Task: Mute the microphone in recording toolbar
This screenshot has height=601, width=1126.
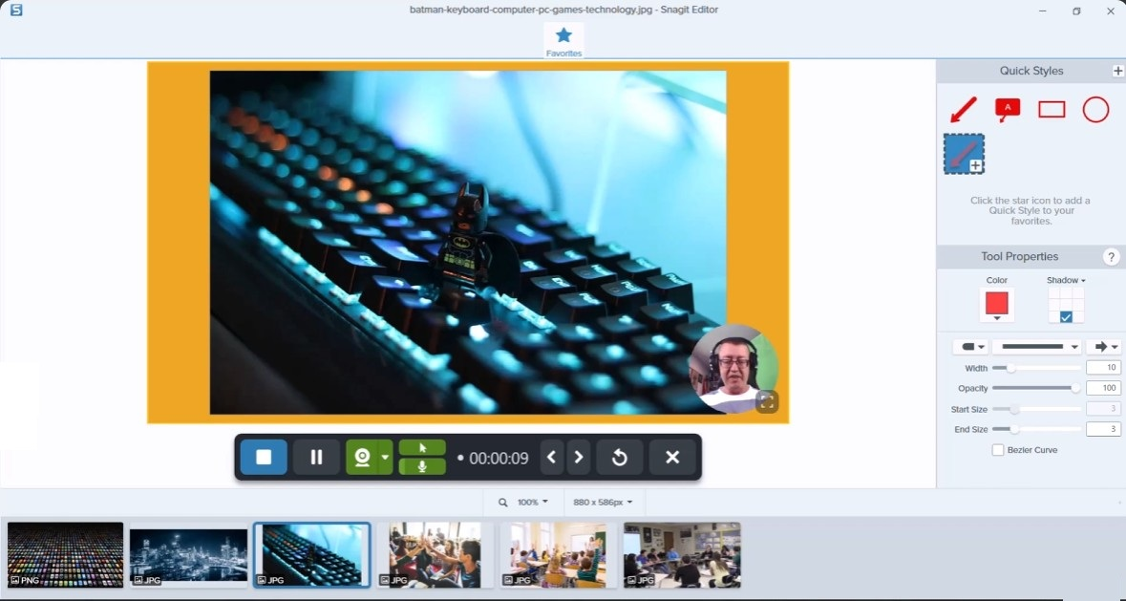Action: [x=422, y=466]
